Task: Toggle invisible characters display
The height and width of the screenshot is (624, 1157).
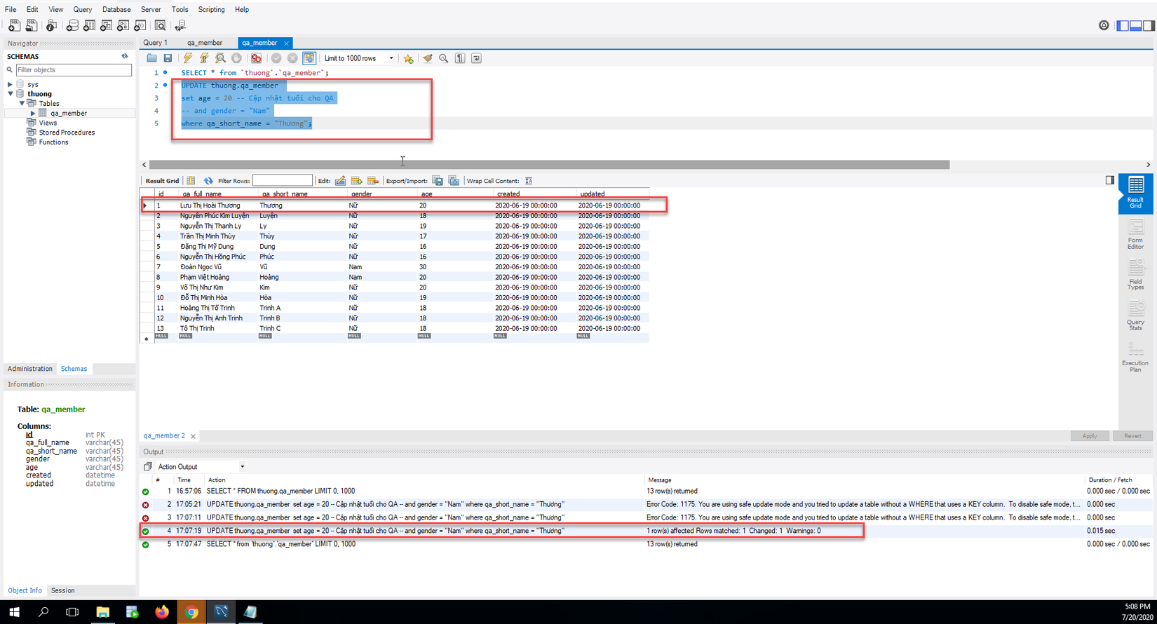Action: (x=460, y=58)
